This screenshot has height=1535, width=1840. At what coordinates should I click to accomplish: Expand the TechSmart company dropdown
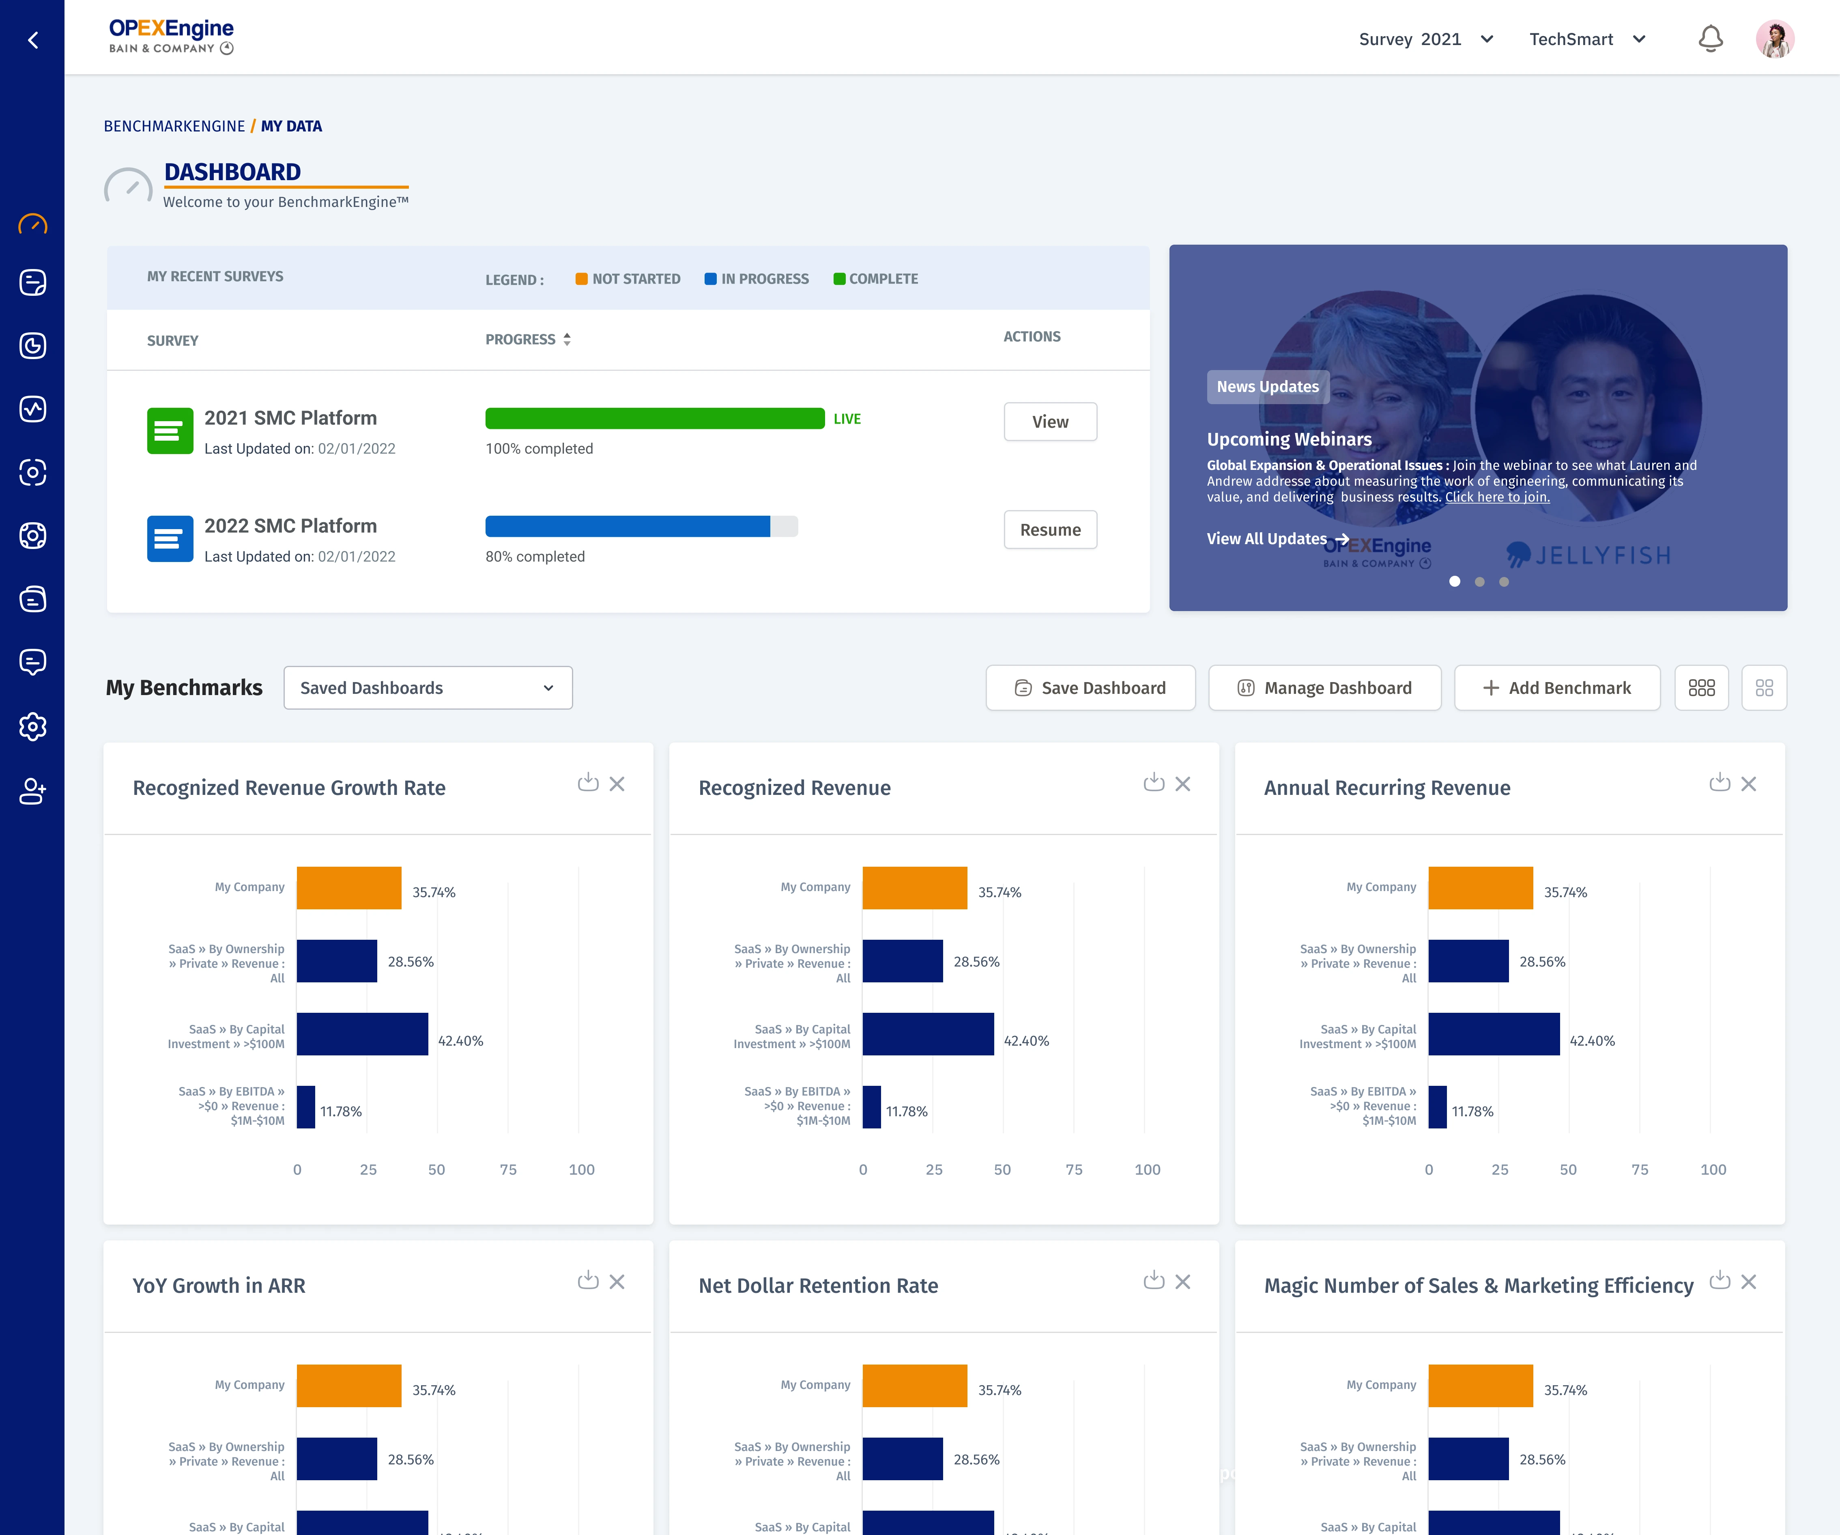click(1587, 39)
